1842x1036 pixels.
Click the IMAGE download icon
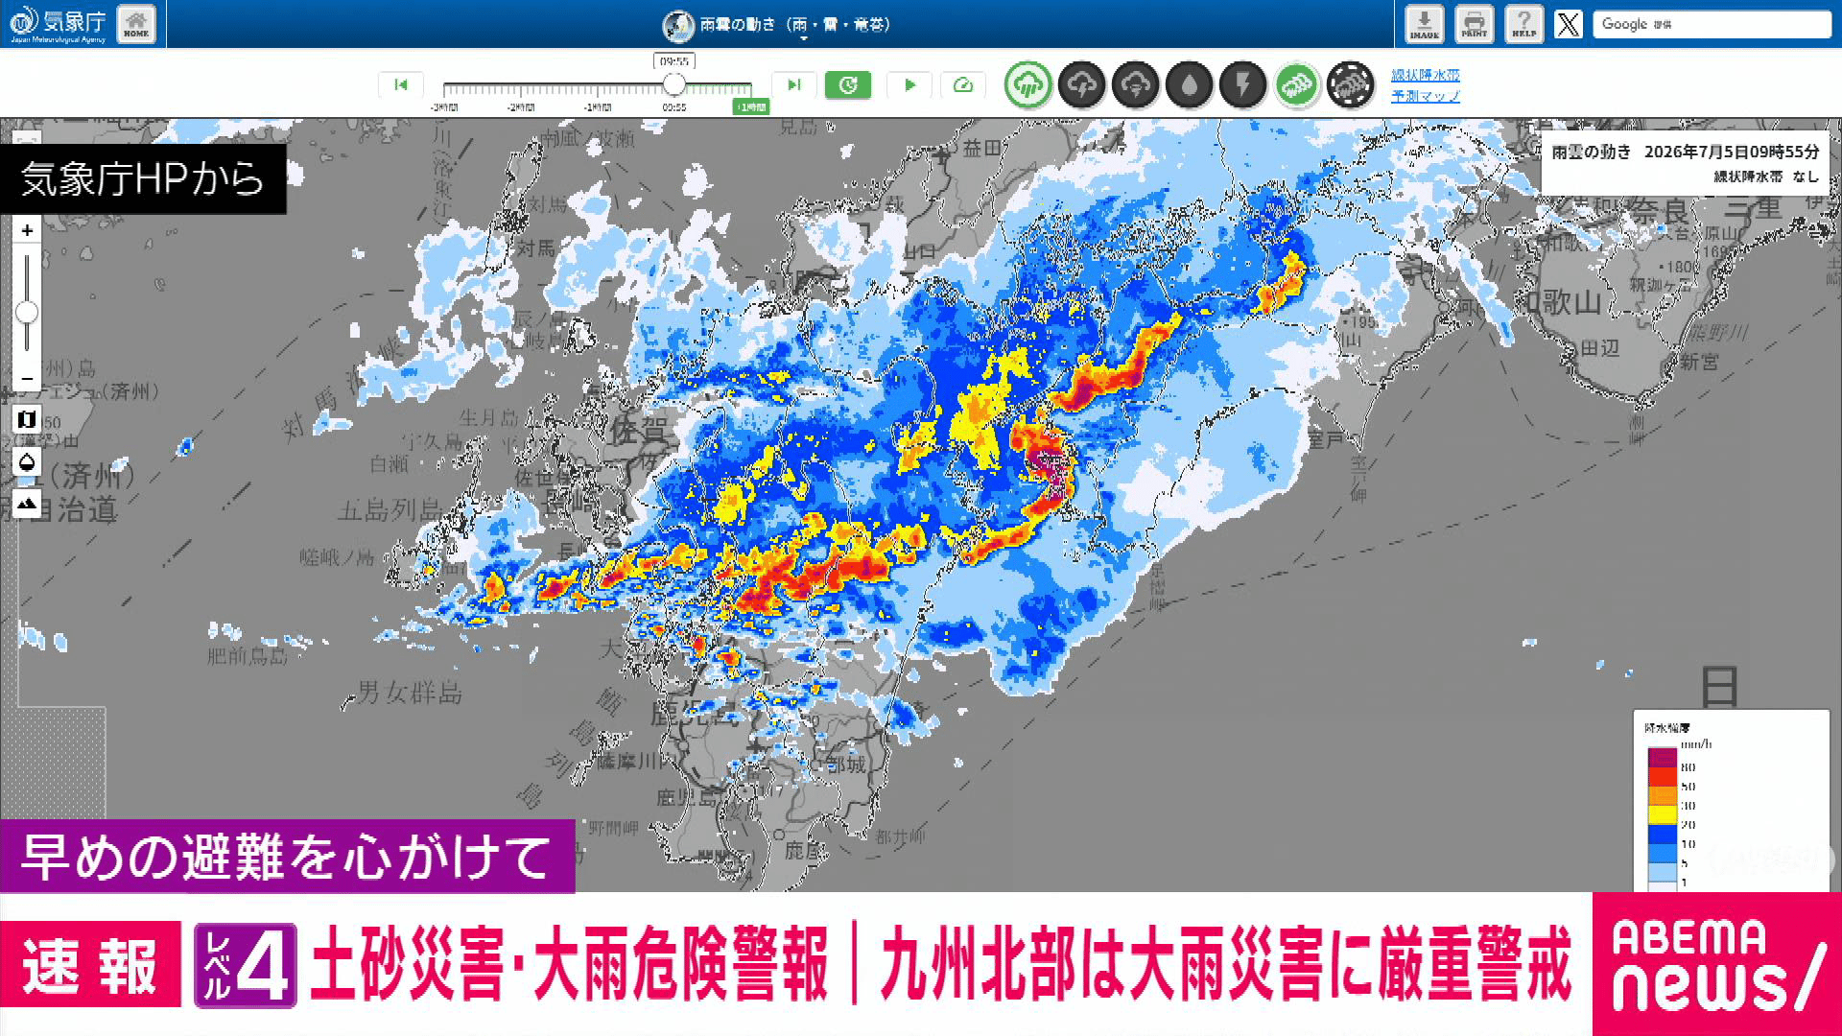(x=1425, y=24)
